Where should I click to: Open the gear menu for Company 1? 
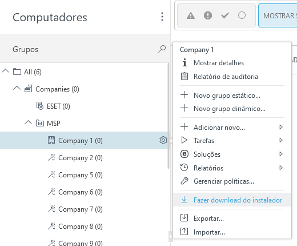[163, 140]
